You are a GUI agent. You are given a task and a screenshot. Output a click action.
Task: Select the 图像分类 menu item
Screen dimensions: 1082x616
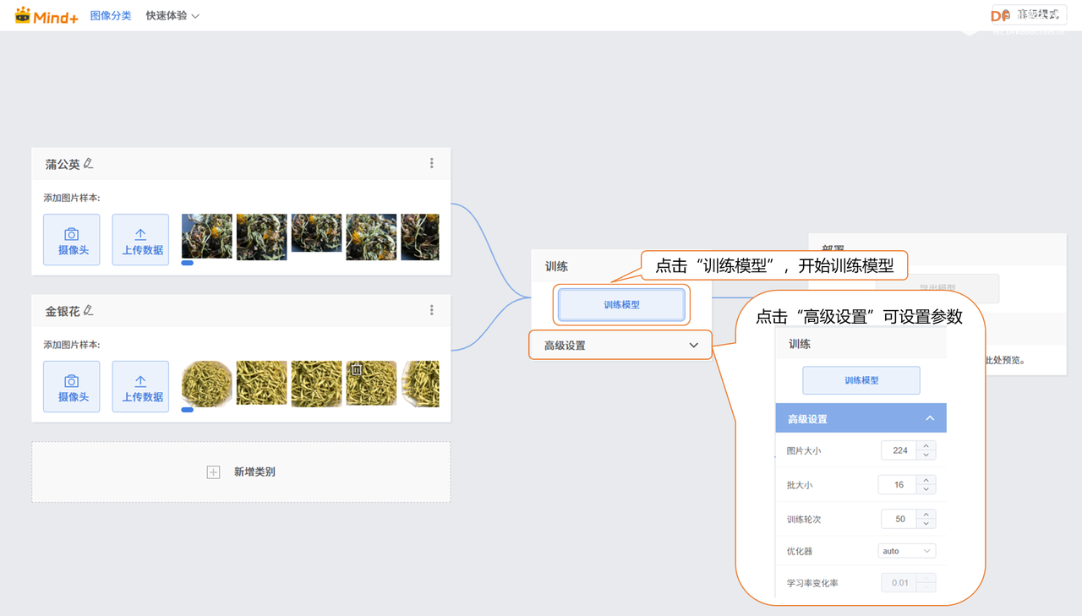111,15
